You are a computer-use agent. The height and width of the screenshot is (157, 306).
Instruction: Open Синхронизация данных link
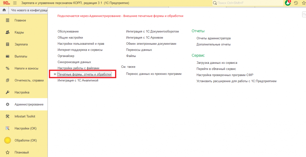tap(74, 62)
